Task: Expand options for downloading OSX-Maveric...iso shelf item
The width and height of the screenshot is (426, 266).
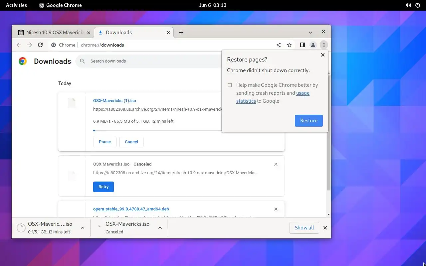Action: [83, 228]
